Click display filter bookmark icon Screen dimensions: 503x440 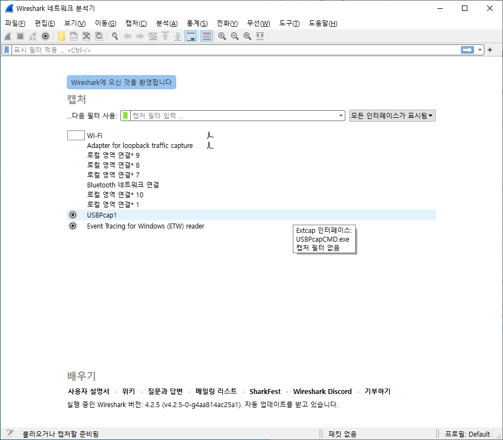tap(7, 50)
